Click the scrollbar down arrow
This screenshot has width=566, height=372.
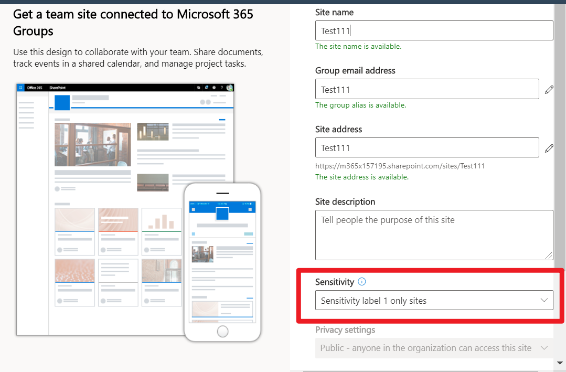click(560, 363)
